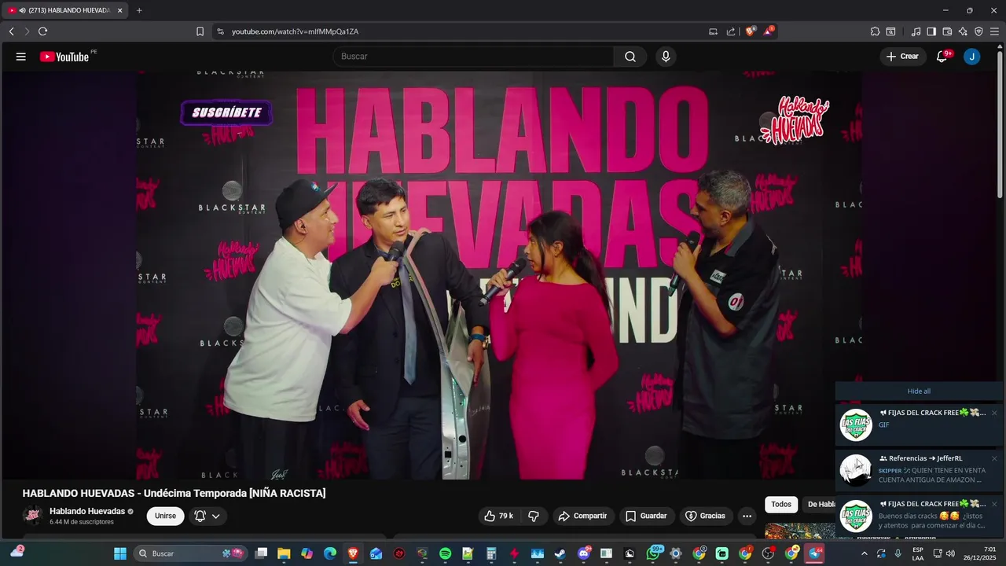
Task: Select the Todos filter chip
Action: point(781,505)
